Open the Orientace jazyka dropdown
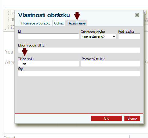148x138 pixels. [99, 36]
